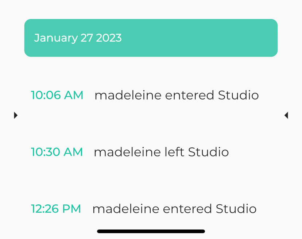Click the word left in the 10:30 AM entry

click(x=174, y=152)
